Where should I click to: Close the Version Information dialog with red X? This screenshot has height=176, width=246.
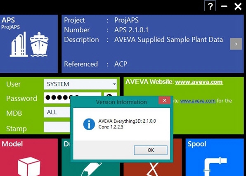(165, 100)
